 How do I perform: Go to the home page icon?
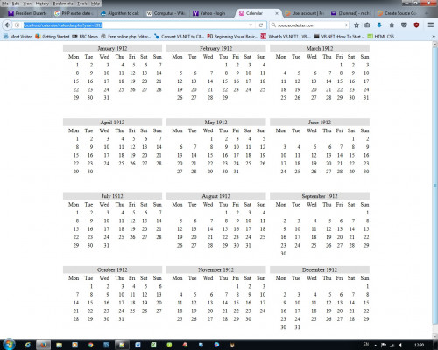coord(392,25)
